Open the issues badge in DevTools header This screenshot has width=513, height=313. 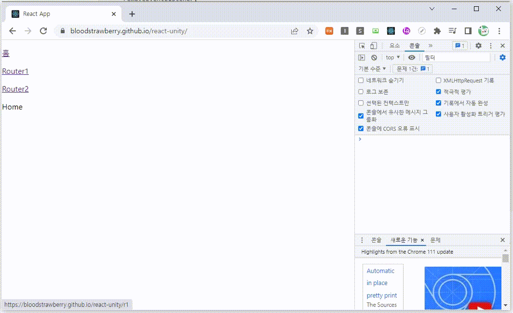tap(459, 46)
